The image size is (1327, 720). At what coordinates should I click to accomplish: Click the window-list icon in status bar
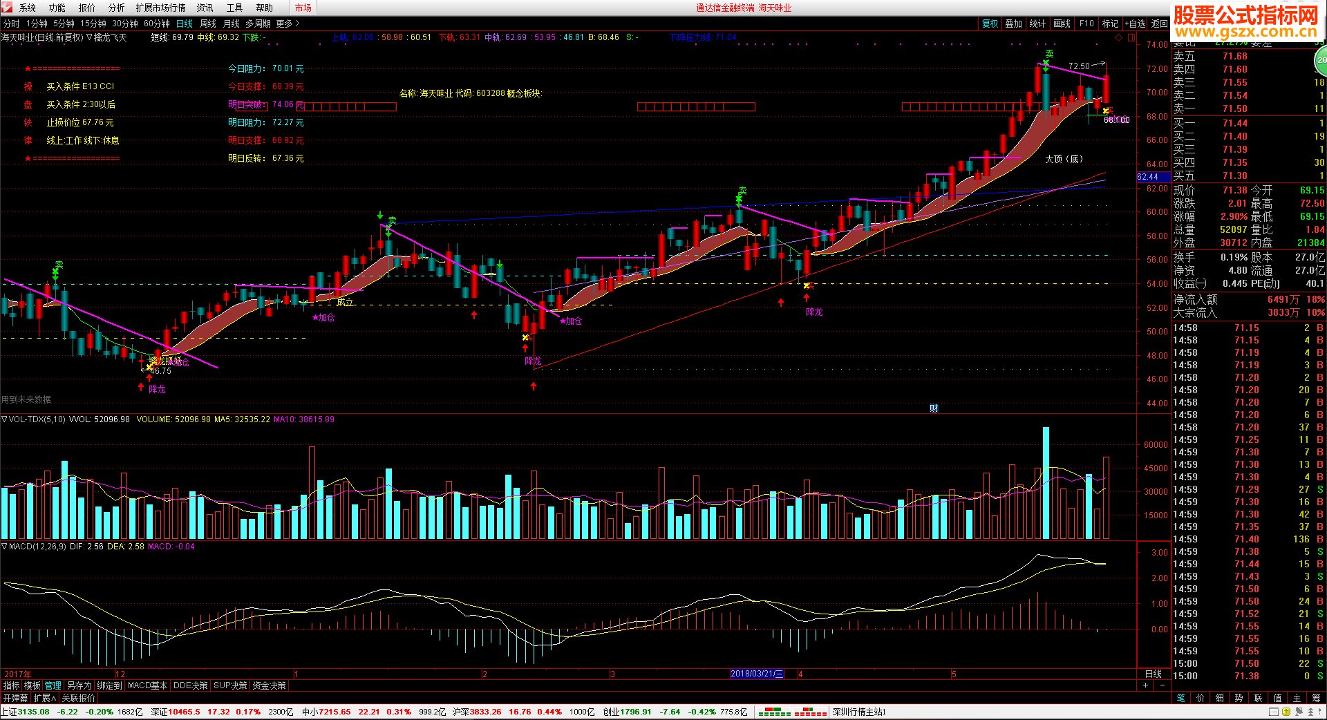(x=1273, y=712)
